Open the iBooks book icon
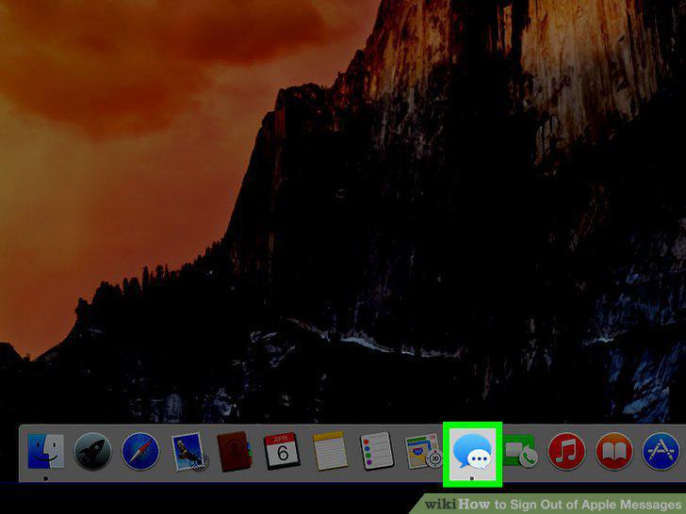The height and width of the screenshot is (514, 686). coord(614,451)
